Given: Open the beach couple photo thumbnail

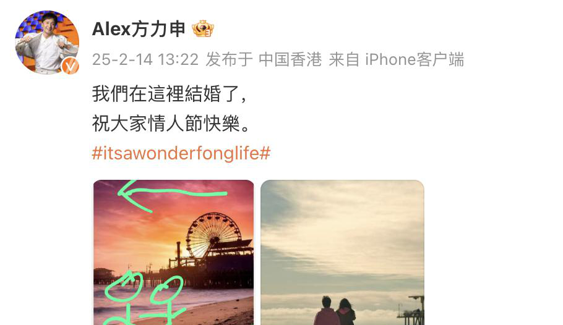Looking at the screenshot, I should pos(342,252).
